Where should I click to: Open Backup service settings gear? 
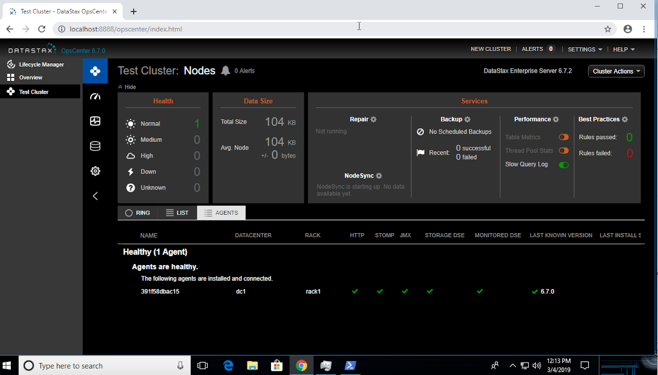pos(467,119)
